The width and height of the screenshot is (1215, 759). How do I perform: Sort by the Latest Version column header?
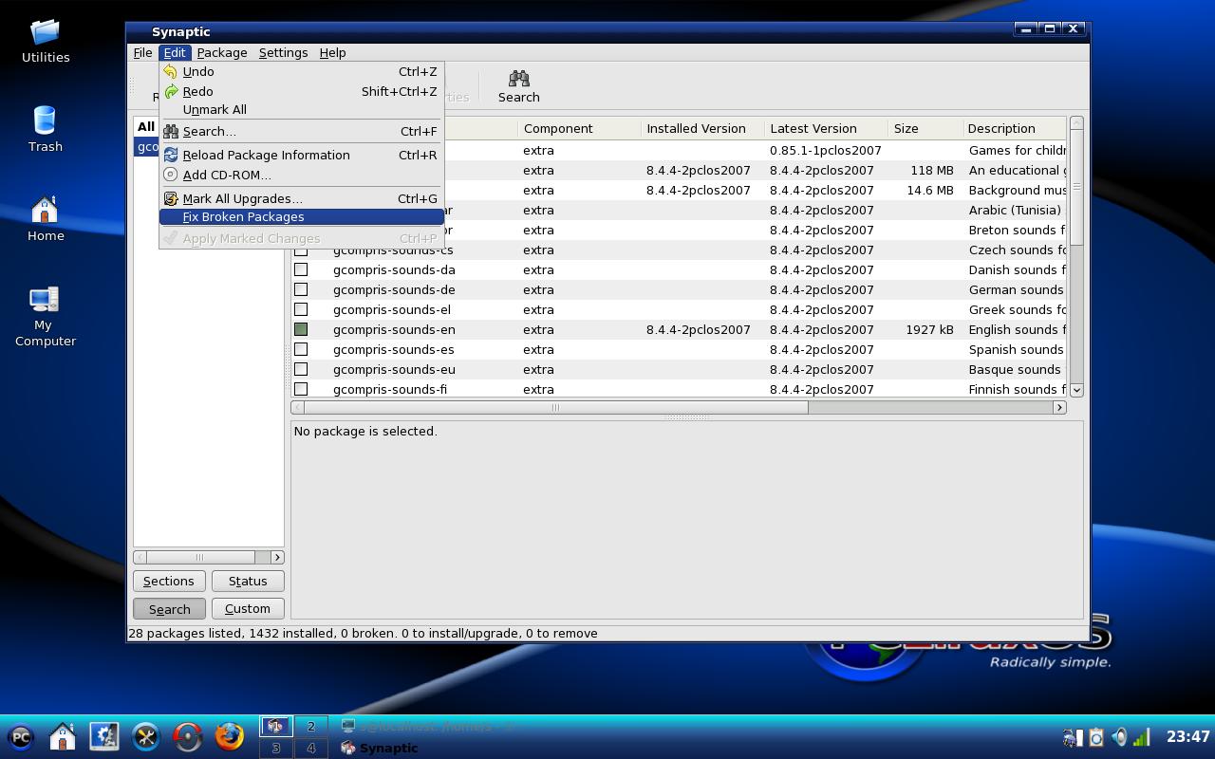tap(826, 128)
